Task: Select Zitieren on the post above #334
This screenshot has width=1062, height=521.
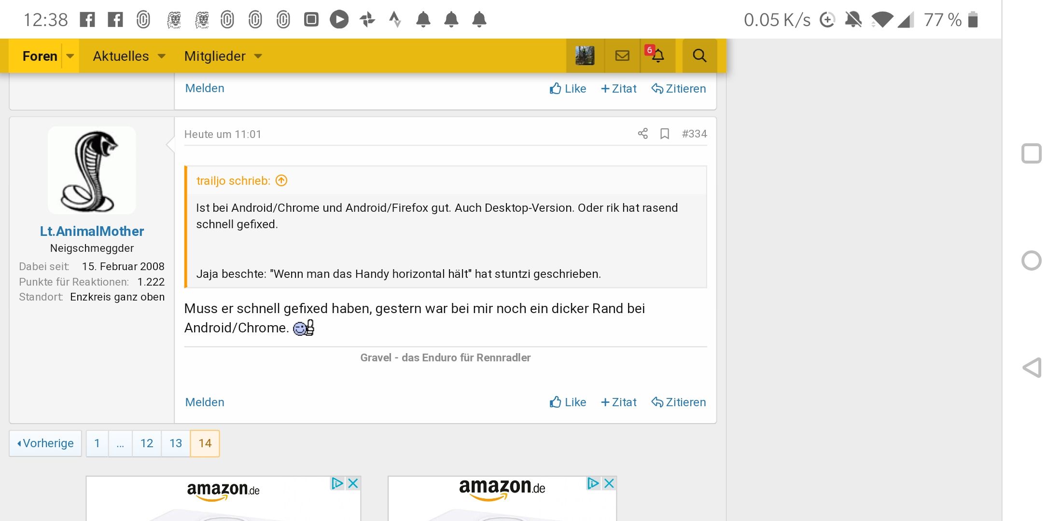Action: [678, 88]
